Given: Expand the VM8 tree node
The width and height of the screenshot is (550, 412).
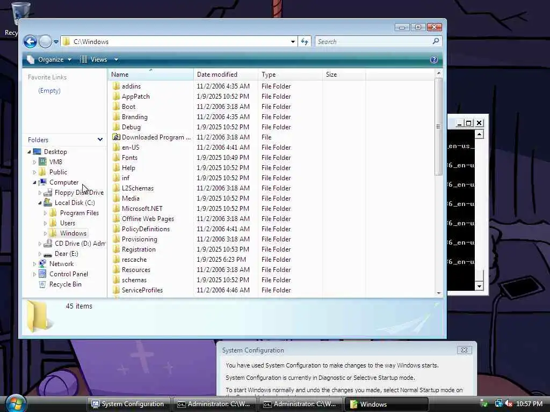Looking at the screenshot, I should coord(34,162).
